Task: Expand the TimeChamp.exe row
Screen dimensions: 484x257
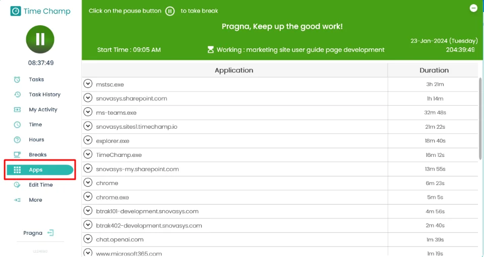Action: coord(88,154)
